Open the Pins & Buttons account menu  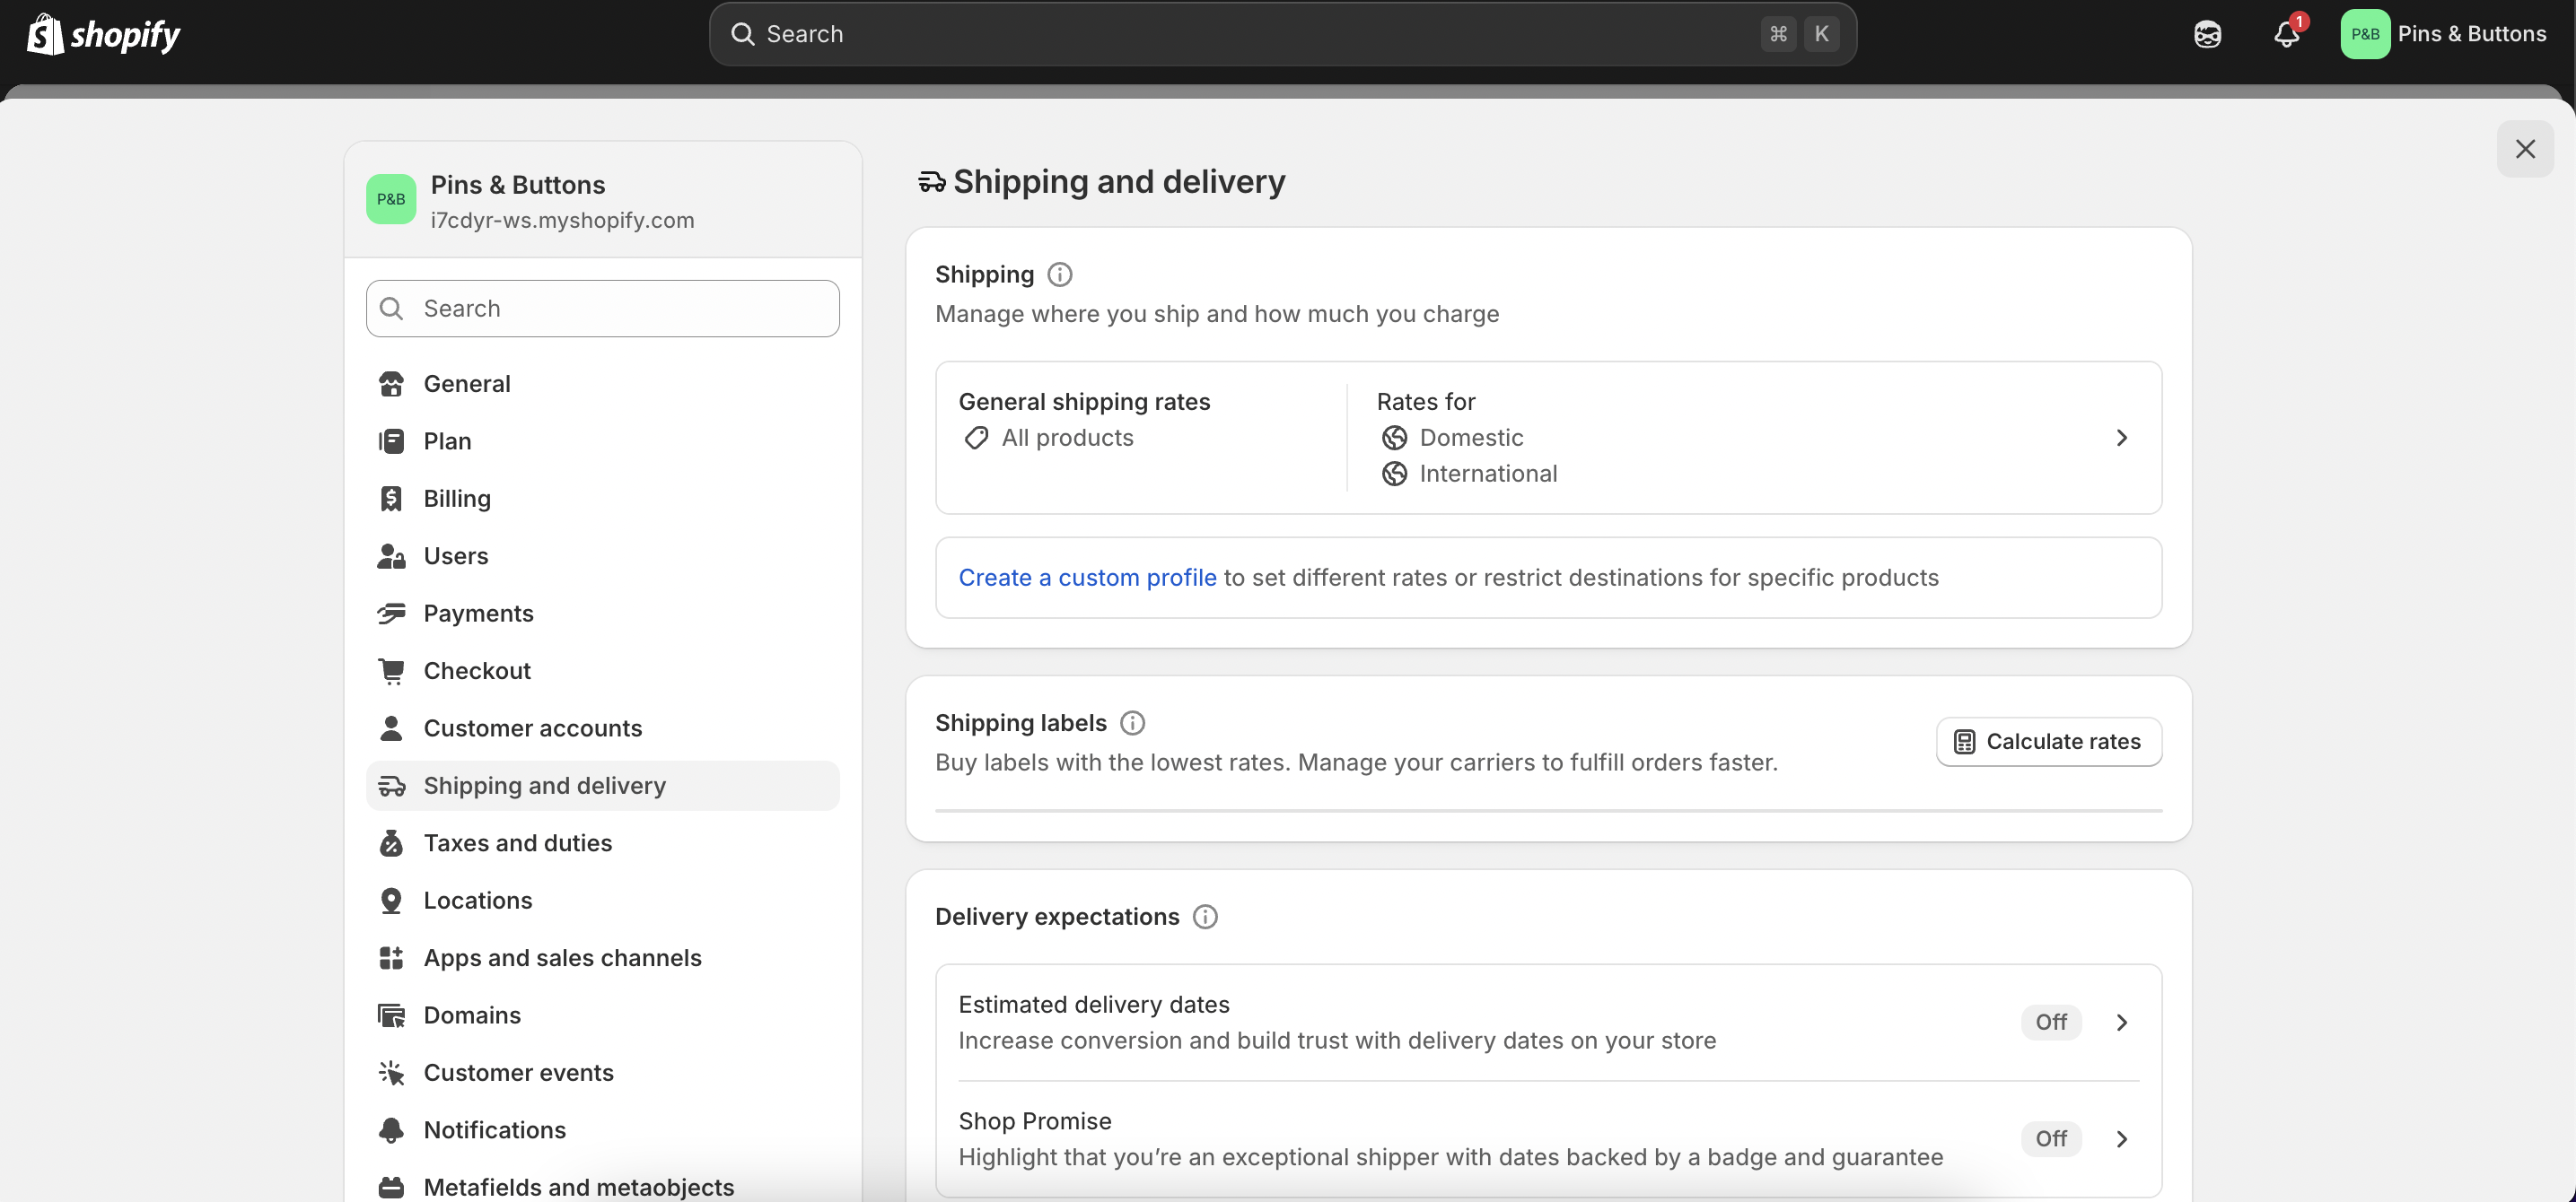click(2443, 34)
